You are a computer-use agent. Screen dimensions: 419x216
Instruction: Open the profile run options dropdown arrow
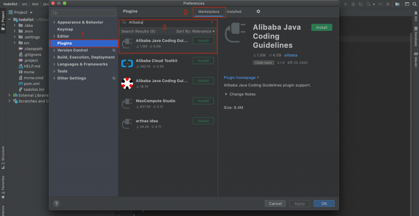click(374, 4)
